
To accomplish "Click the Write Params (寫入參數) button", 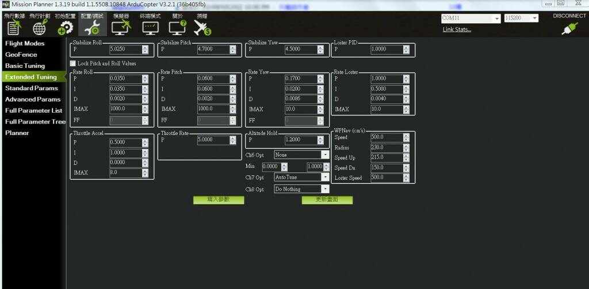I will tap(219, 200).
